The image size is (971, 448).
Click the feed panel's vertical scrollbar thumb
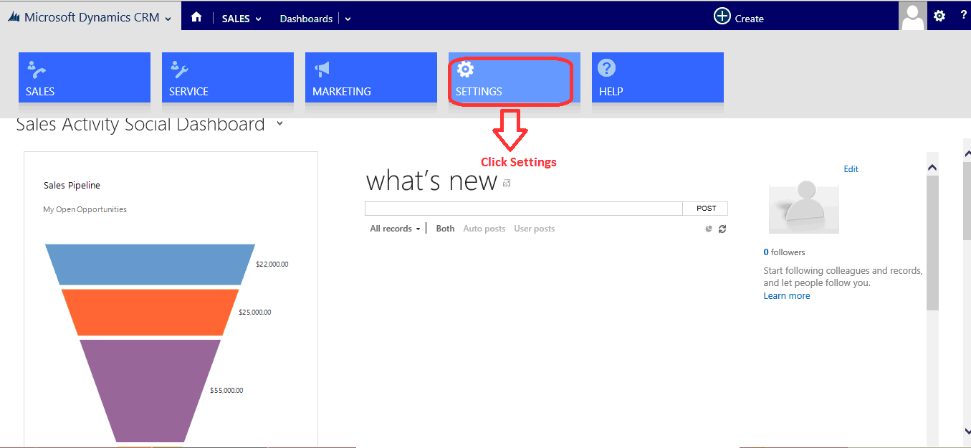[x=932, y=242]
